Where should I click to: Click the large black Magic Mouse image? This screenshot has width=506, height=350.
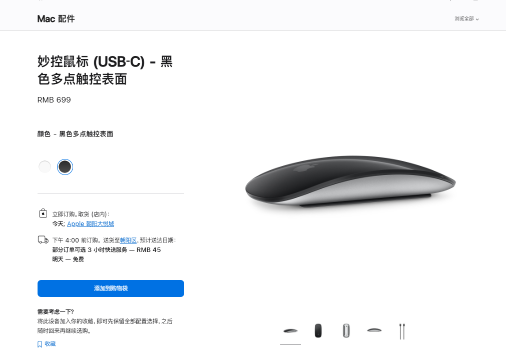click(350, 181)
